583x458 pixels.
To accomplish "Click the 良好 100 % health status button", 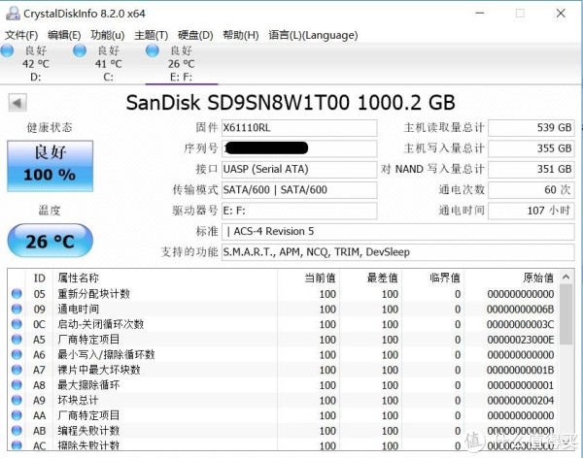I will click(x=51, y=166).
